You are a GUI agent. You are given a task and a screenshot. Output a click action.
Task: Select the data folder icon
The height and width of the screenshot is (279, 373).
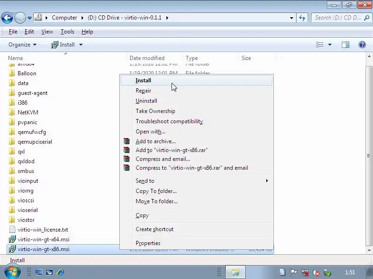pos(12,83)
